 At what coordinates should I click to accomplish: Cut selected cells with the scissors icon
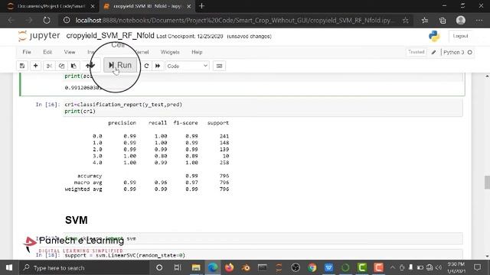[x=49, y=66]
